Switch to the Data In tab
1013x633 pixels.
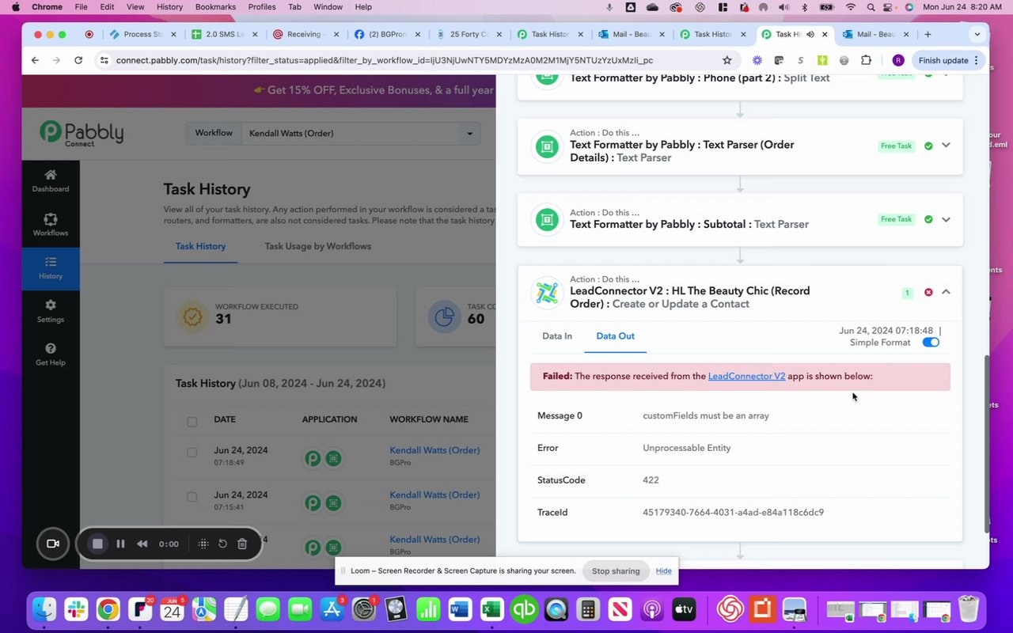click(x=557, y=336)
